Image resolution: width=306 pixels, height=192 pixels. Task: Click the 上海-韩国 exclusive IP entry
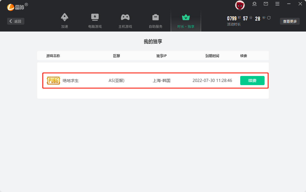tap(162, 81)
